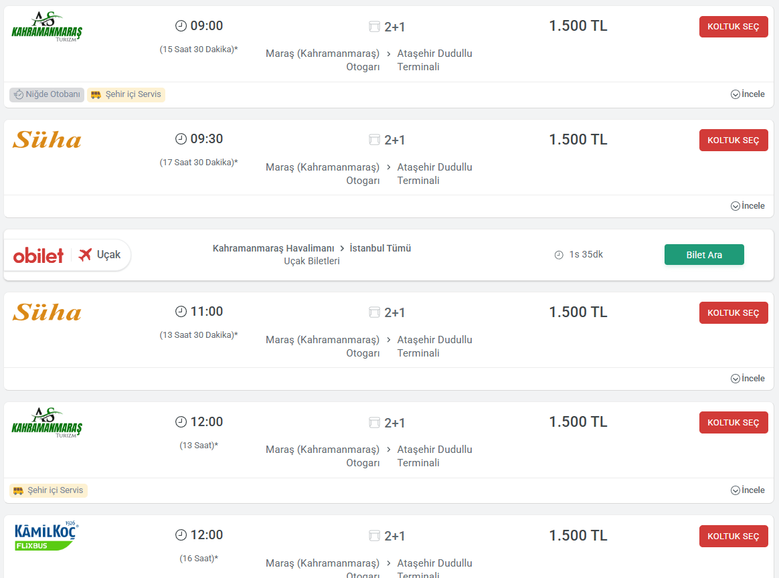Viewport: 779px width, 578px height.
Task: Click the As Kahramanmaraş Turizm logo on 09:00 trip
Action: [x=47, y=27]
